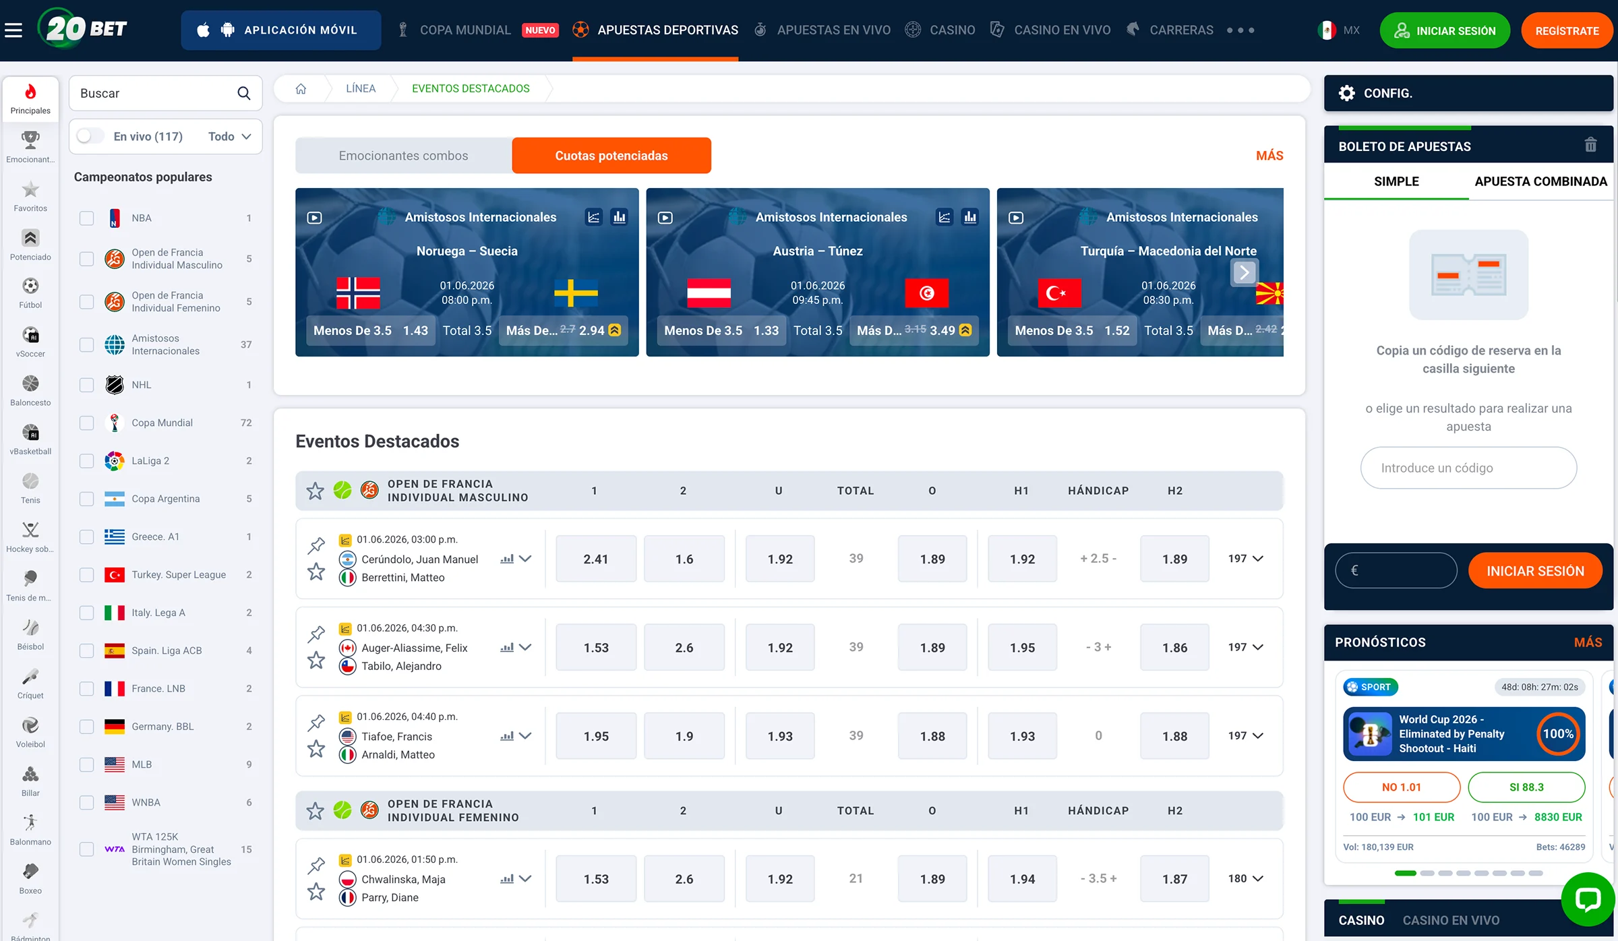Check the MLB checkbox
1618x941 pixels.
click(86, 764)
